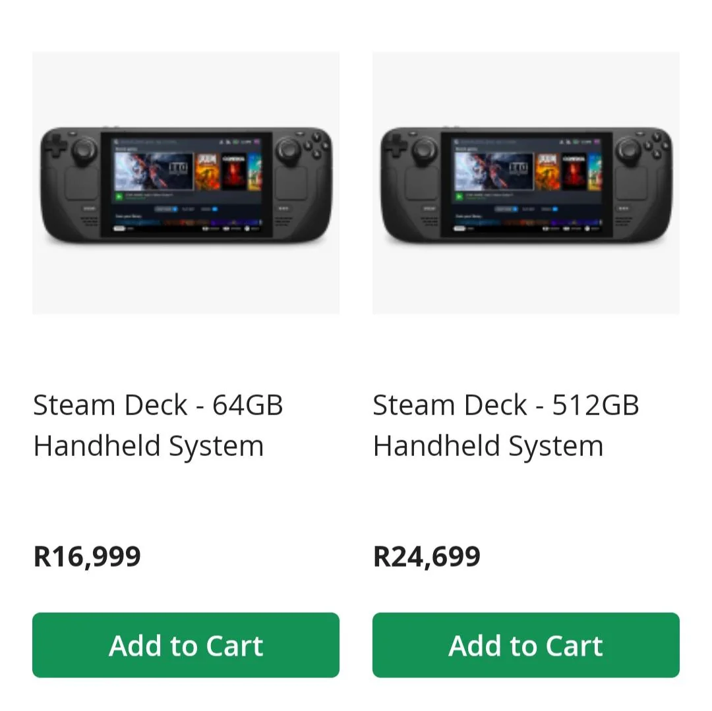Click the Steam logo atop the left deck display
Screen dimensions: 712x711
point(115,141)
